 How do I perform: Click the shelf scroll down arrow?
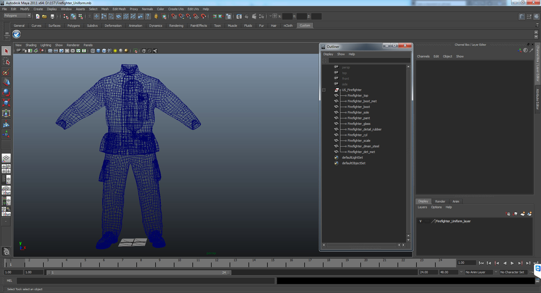tap(536, 37)
